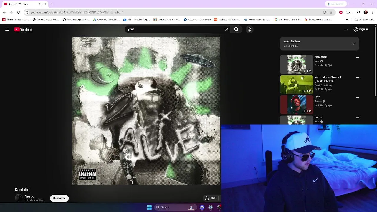Image resolution: width=377 pixels, height=212 pixels.
Task: Open the All Bookmarks folder
Action: (364, 20)
